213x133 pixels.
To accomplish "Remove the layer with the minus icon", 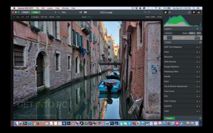I will pyautogui.click(x=200, y=29).
